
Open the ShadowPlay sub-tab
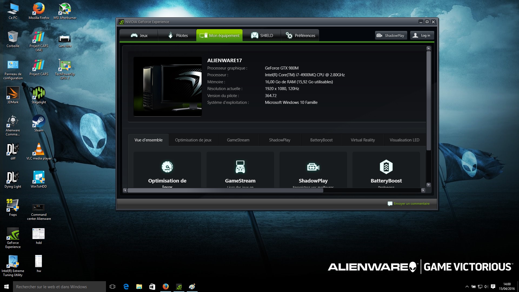click(280, 140)
